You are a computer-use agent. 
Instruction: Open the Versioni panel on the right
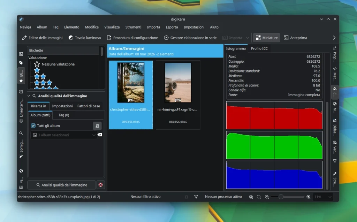pos(334,146)
